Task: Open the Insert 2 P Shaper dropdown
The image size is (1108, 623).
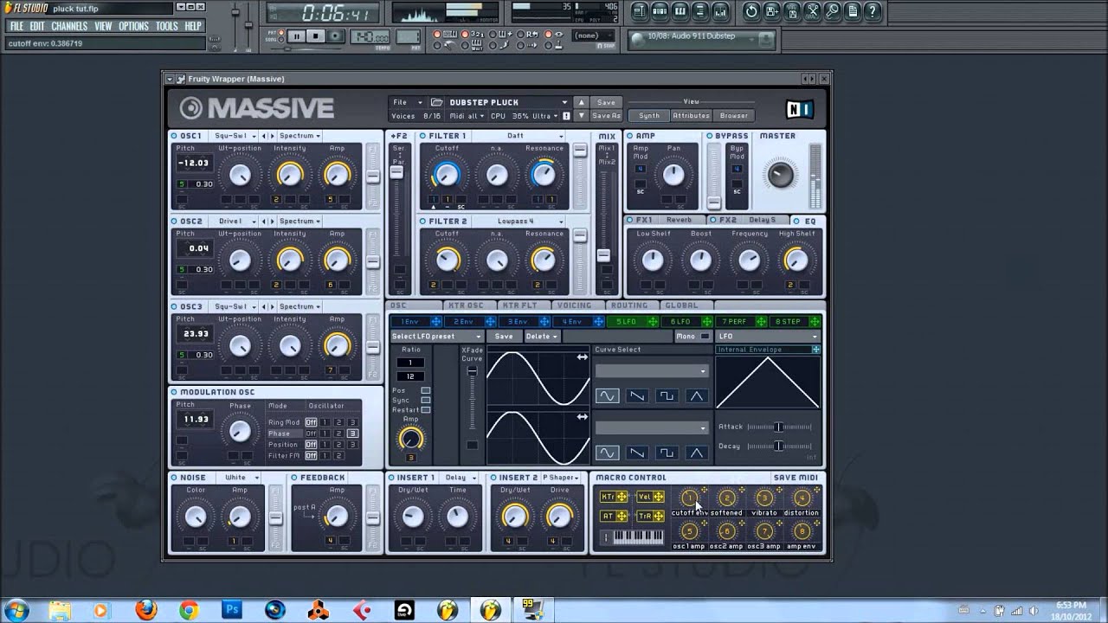Action: (x=563, y=478)
